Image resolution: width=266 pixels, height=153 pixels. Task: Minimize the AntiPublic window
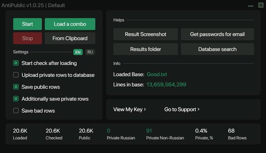[x=251, y=6]
